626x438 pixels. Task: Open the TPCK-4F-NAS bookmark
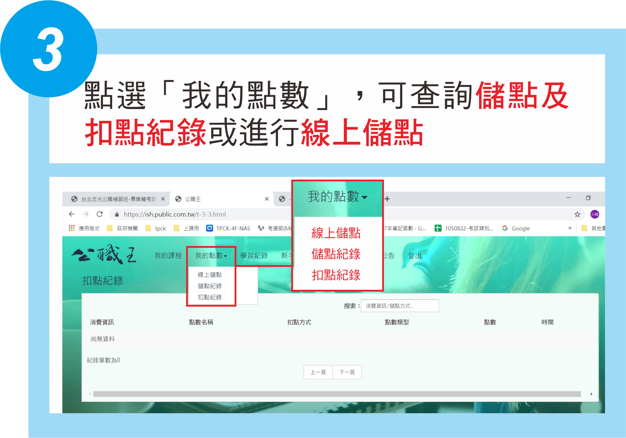[x=229, y=228]
